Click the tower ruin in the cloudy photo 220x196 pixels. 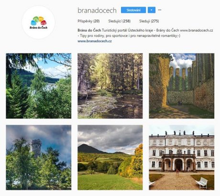[36, 148]
